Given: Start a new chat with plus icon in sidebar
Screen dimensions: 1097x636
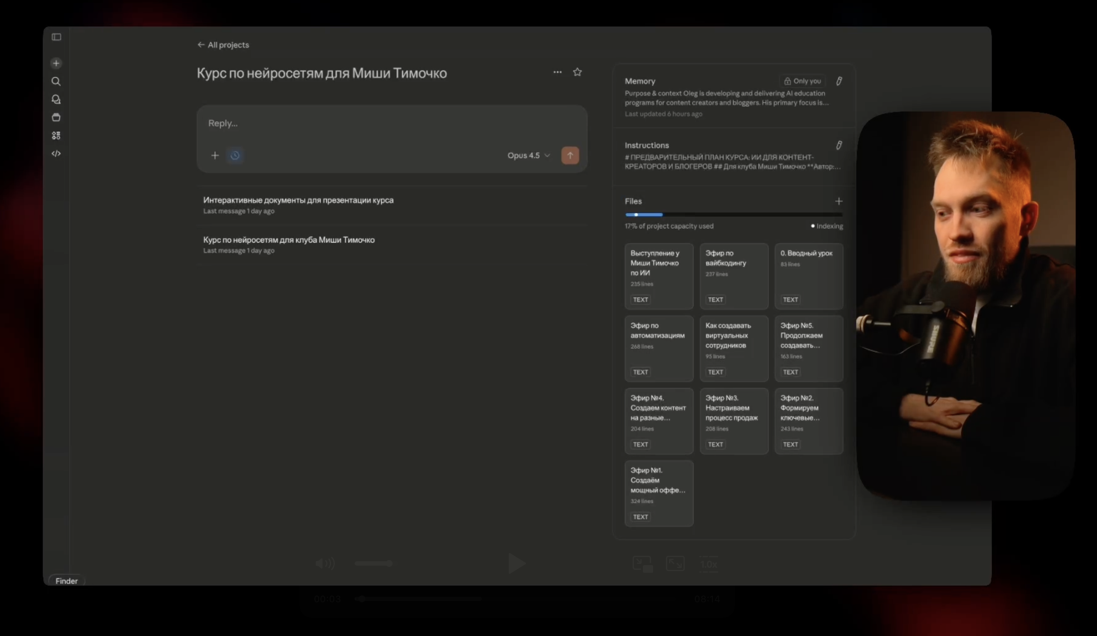Looking at the screenshot, I should [x=56, y=64].
